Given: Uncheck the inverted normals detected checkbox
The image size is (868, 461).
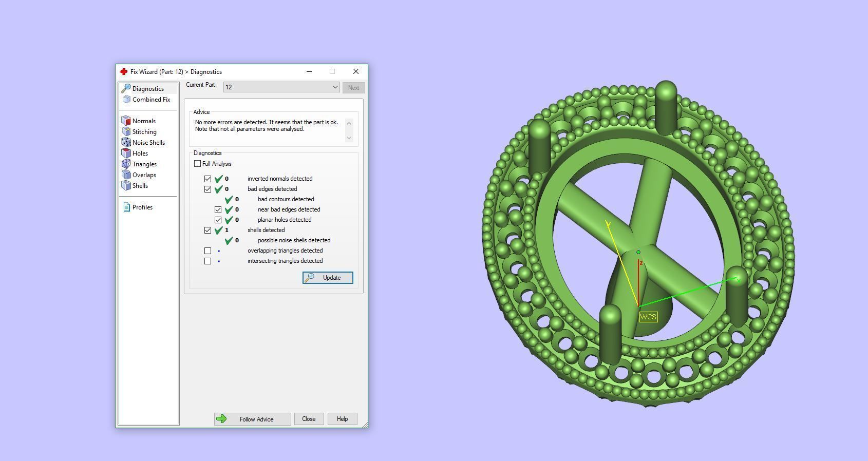Looking at the screenshot, I should point(208,179).
